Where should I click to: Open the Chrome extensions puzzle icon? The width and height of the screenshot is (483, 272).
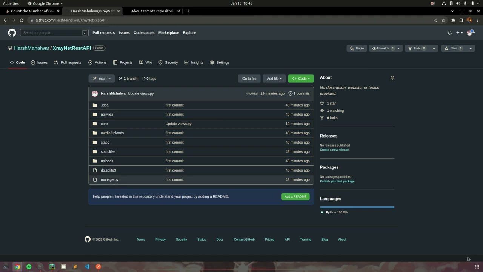pyautogui.click(x=453, y=20)
